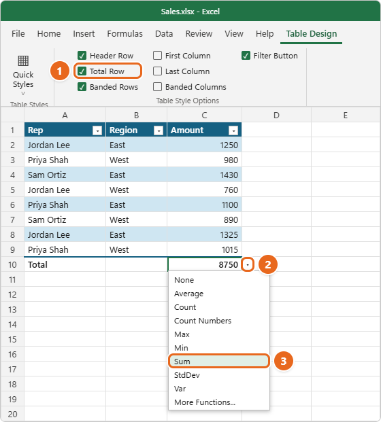
Task: Select the amount cell 760
Action: (205, 190)
